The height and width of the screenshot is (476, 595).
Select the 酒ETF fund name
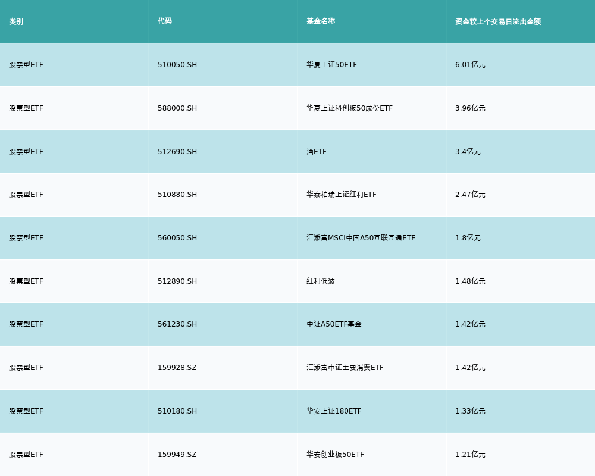[317, 152]
